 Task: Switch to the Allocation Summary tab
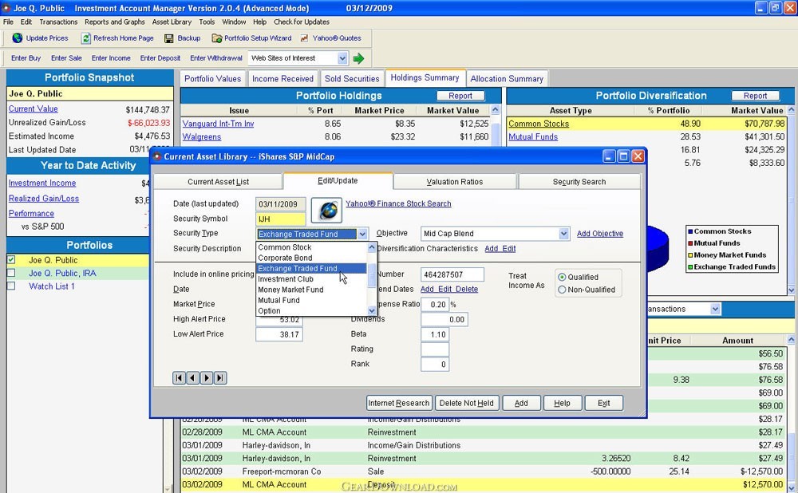[507, 79]
